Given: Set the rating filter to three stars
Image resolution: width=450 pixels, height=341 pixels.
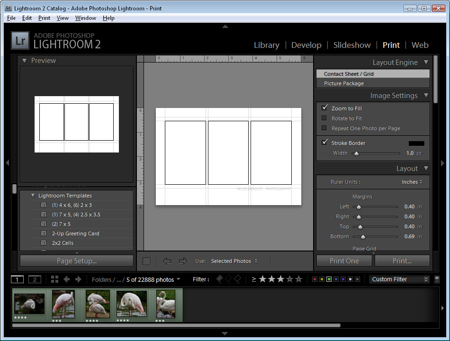Looking at the screenshot, I should click(x=281, y=279).
